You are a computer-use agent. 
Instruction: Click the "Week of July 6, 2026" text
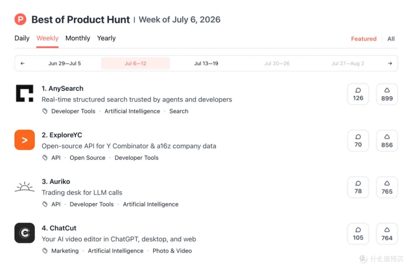click(x=179, y=20)
